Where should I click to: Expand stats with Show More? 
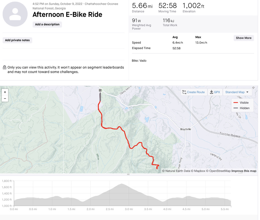pyautogui.click(x=244, y=38)
